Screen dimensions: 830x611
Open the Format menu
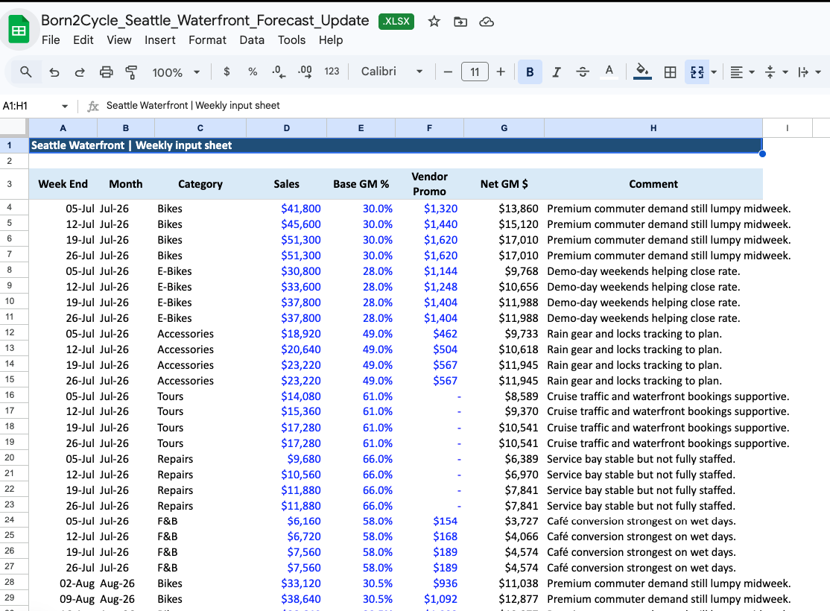tap(207, 40)
